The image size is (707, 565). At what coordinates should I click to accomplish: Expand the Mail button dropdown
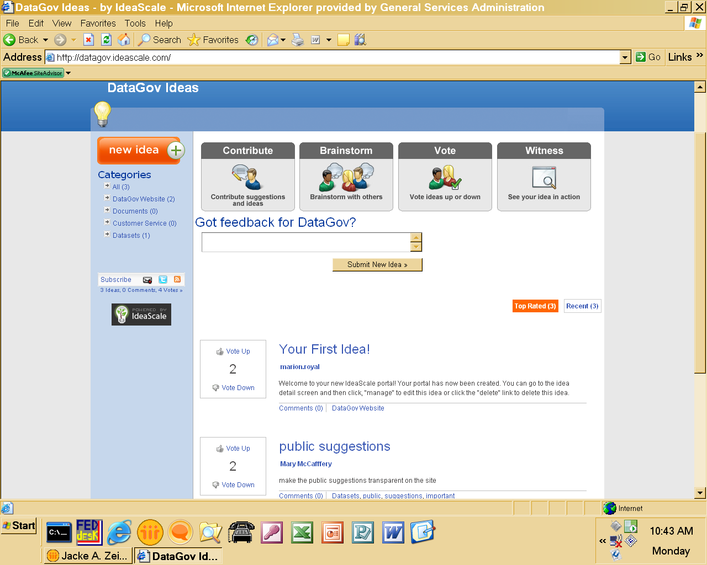coord(283,40)
